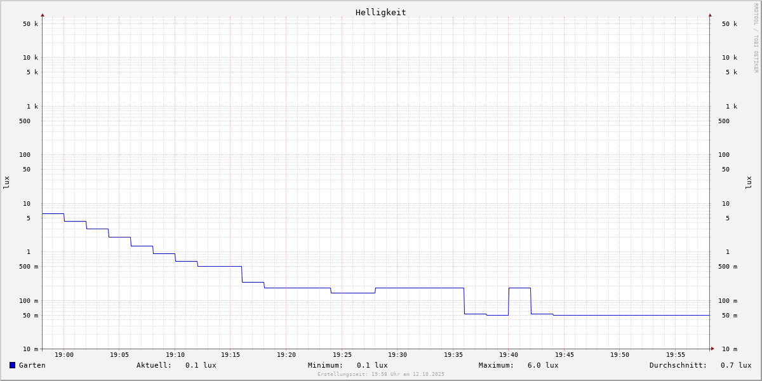This screenshot has height=381, width=762.
Task: Click the right vertical lux axis title
Action: (x=749, y=182)
